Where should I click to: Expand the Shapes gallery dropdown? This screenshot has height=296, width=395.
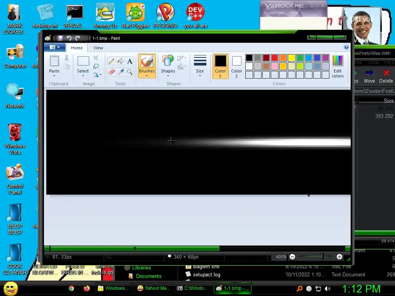click(168, 76)
